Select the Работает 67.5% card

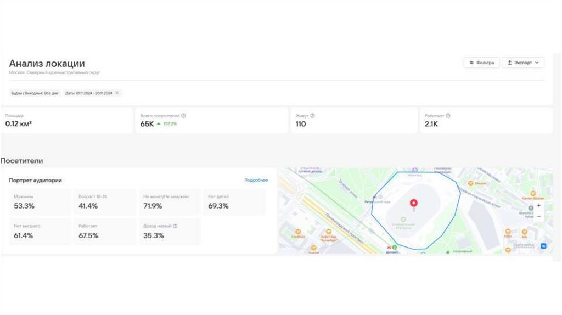pos(105,232)
